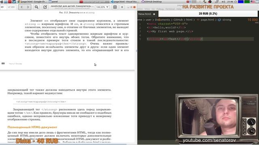This screenshot has height=145, width=259.
Task: Click the volume icon in system tray
Action: (223, 2)
